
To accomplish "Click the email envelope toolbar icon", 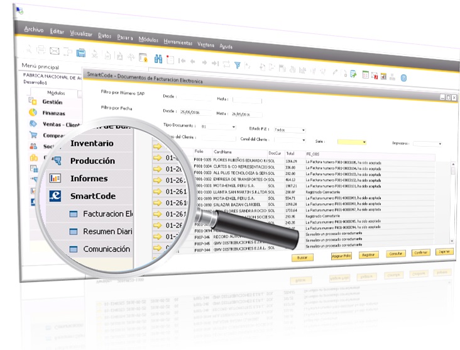I will pos(54,50).
